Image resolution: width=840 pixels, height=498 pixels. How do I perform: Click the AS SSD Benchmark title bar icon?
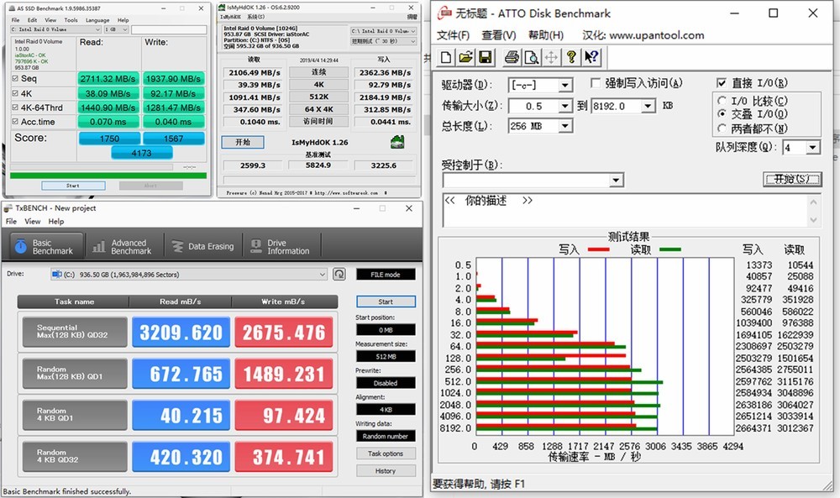pyautogui.click(x=12, y=8)
